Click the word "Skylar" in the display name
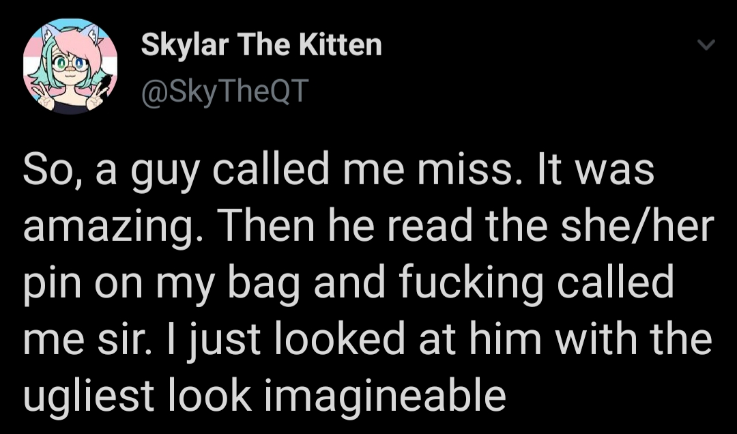This screenshot has height=434, width=737. click(x=185, y=46)
